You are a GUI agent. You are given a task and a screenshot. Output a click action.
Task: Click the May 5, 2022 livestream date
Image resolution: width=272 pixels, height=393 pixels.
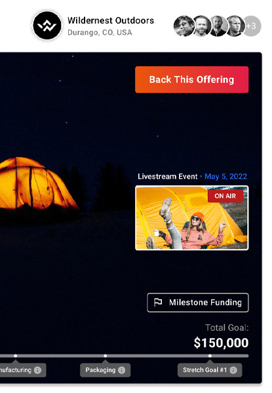[226, 176]
